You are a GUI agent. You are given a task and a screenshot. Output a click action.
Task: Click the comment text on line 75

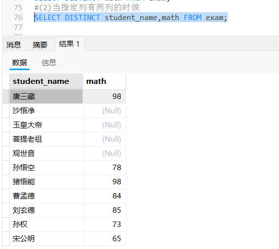87,8
